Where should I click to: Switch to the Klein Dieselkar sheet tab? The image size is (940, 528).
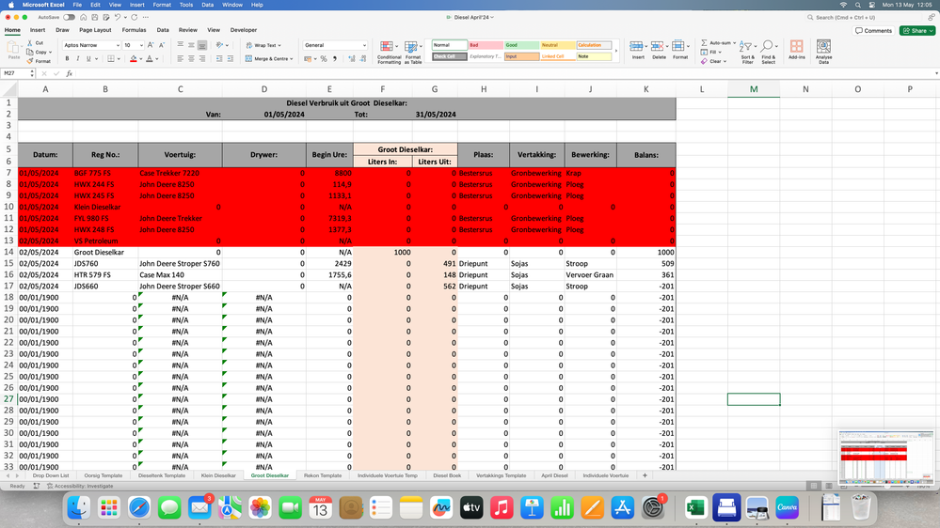pyautogui.click(x=218, y=475)
